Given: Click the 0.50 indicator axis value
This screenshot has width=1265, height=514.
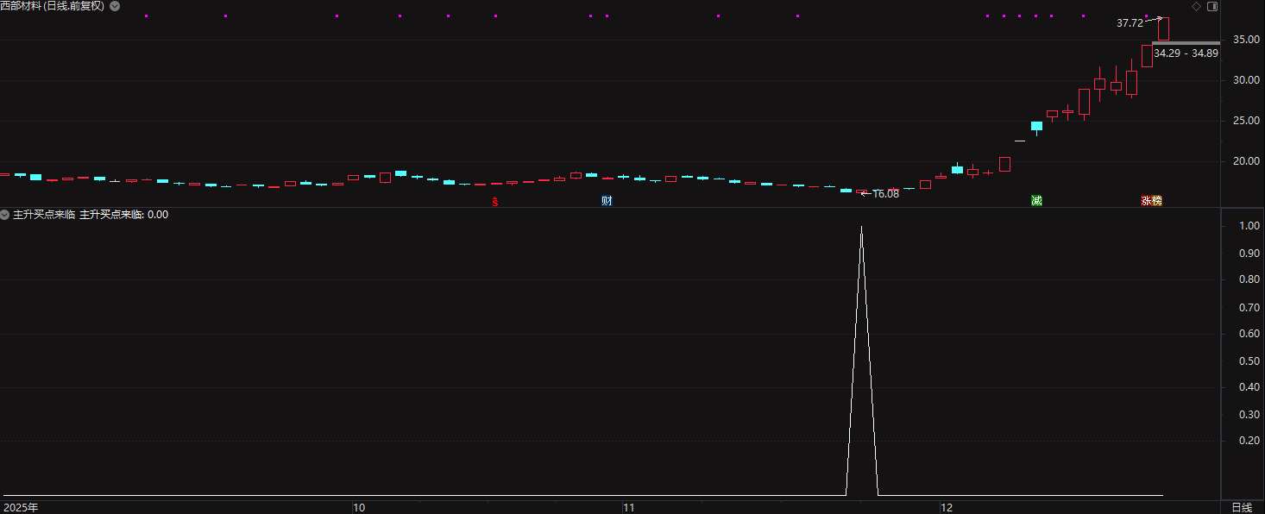Looking at the screenshot, I should tap(1249, 360).
